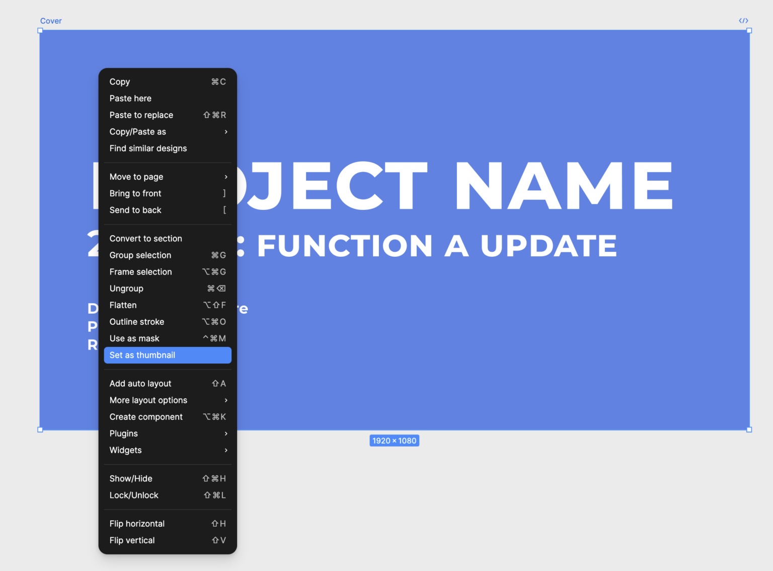Viewport: 773px width, 571px height.
Task: Click the Cover frame label
Action: point(51,21)
